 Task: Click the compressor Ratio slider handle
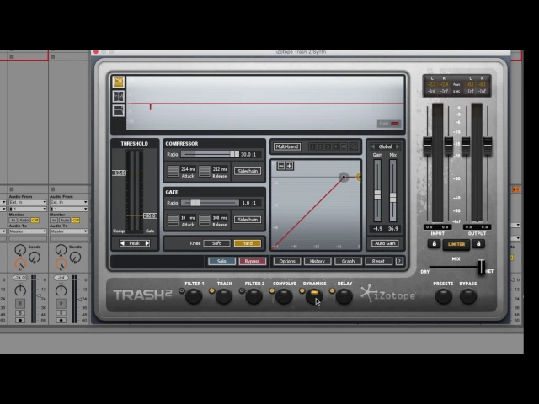pos(235,155)
